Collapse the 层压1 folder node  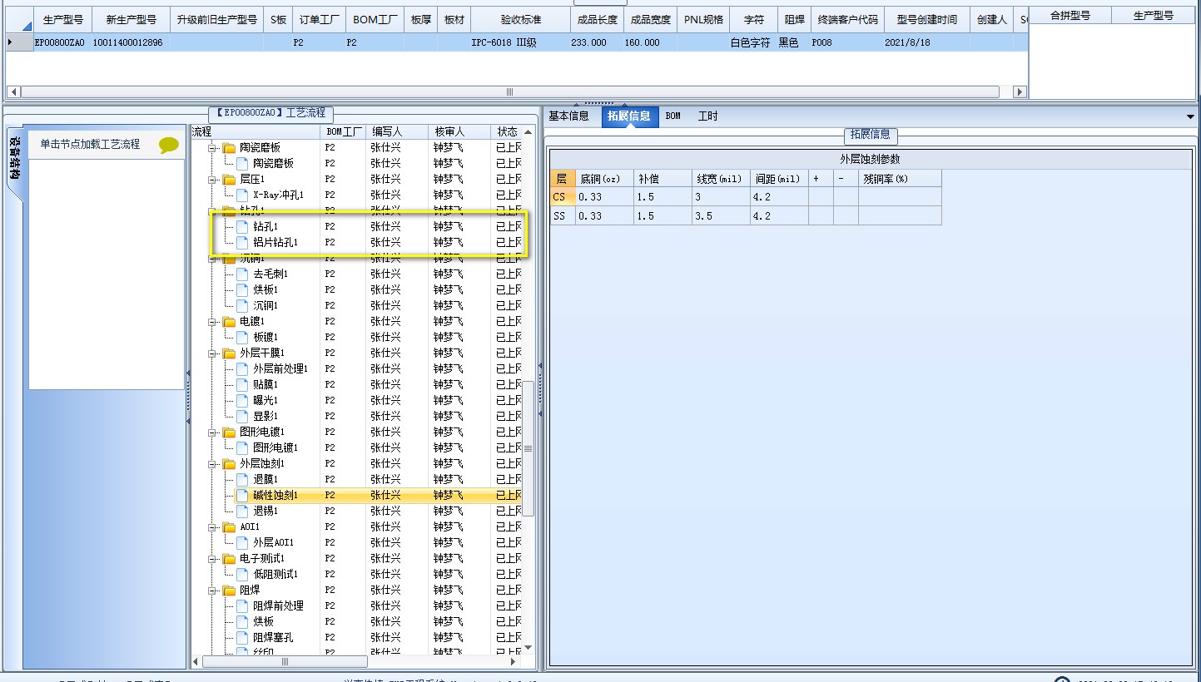point(213,179)
